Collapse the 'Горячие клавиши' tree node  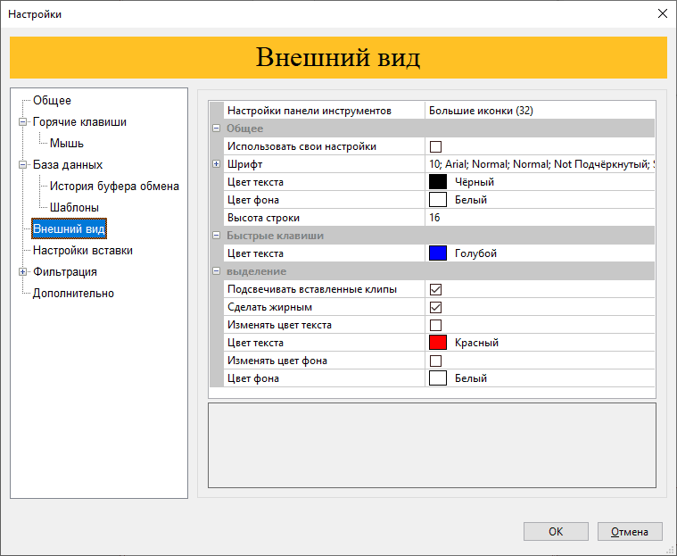click(23, 122)
